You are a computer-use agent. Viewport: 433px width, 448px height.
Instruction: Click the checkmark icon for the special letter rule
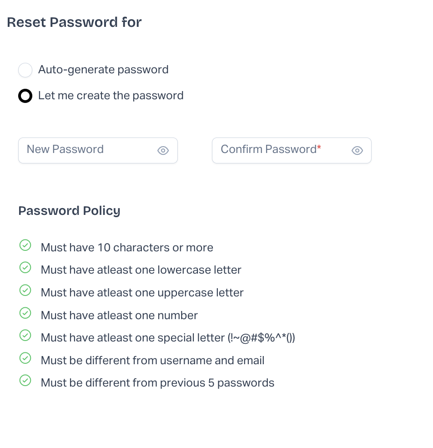pyautogui.click(x=25, y=336)
